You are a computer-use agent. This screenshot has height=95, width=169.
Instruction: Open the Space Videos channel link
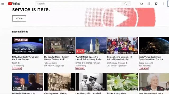pyautogui.click(x=145, y=63)
